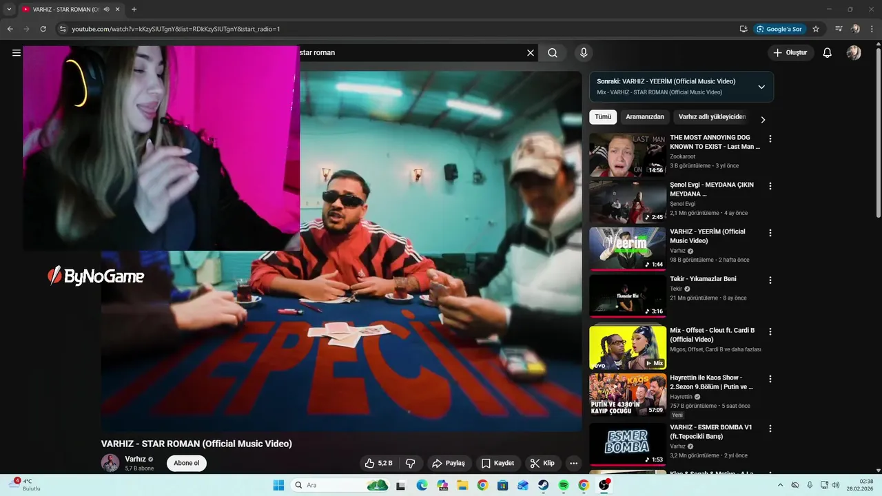Click taskbar Ara search box
This screenshot has height=496, width=882.
pyautogui.click(x=340, y=485)
